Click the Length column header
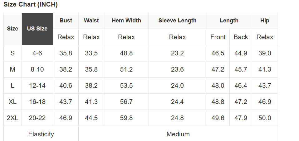Screen dimensions: 299x141 [229, 21]
